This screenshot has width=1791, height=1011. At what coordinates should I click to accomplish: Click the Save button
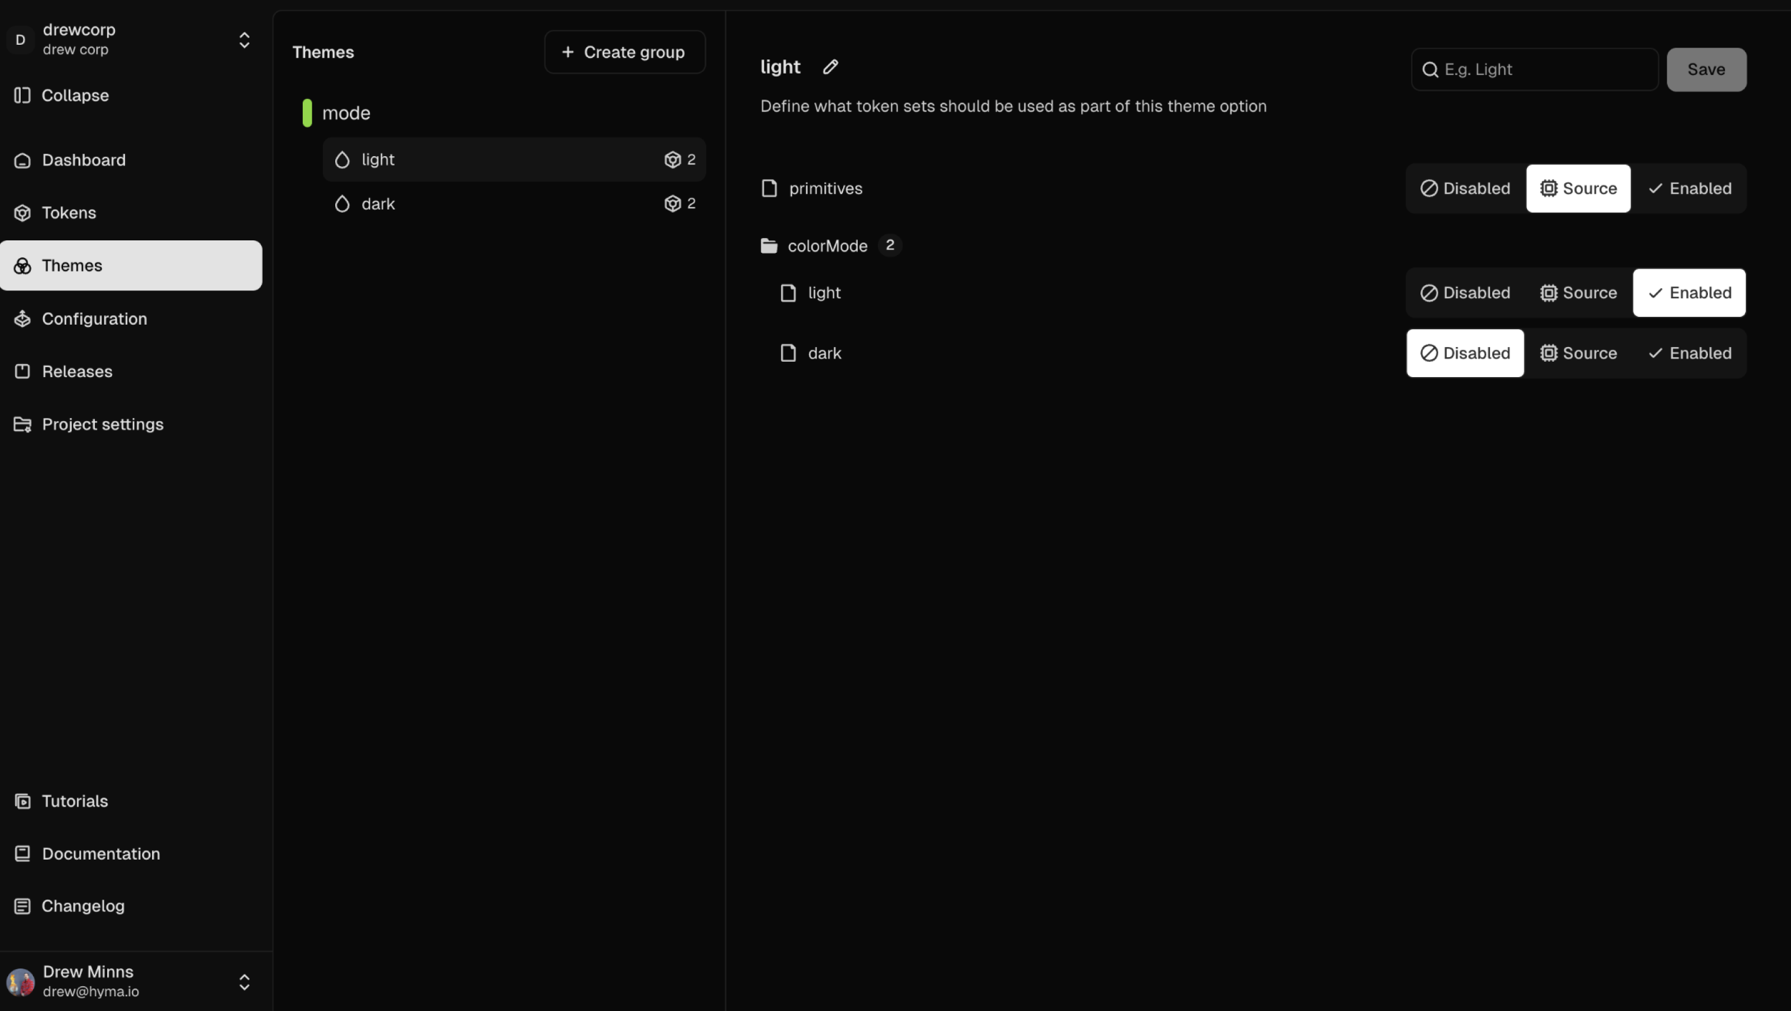click(x=1706, y=70)
